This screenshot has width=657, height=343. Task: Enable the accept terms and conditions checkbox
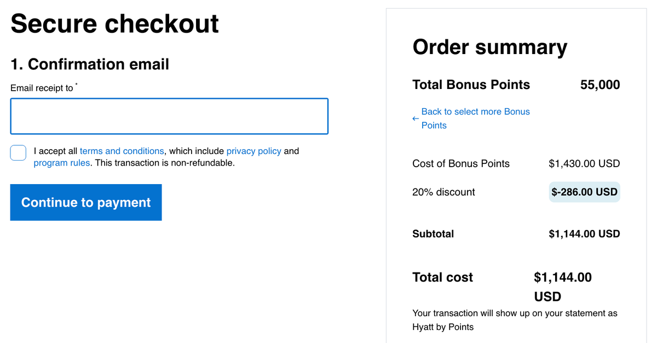coord(18,153)
